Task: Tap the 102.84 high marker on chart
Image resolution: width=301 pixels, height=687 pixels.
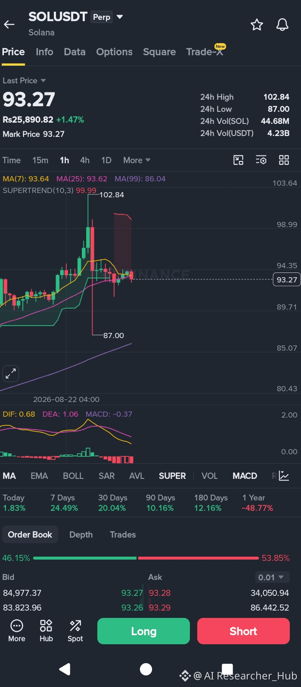Action: click(112, 195)
